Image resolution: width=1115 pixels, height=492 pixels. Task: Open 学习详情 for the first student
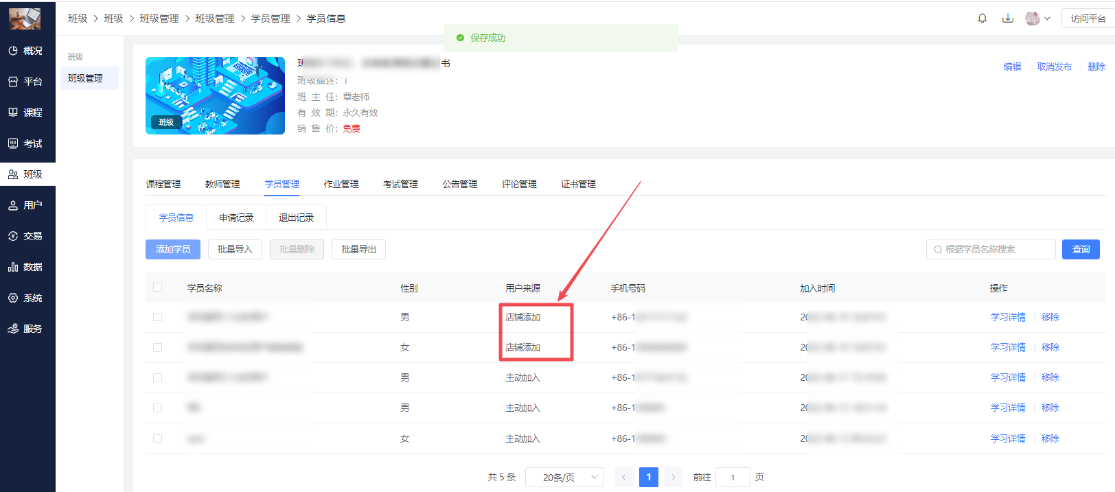[1008, 317]
